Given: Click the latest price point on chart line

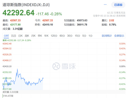Looking at the screenshot, I should [x=43, y=78].
